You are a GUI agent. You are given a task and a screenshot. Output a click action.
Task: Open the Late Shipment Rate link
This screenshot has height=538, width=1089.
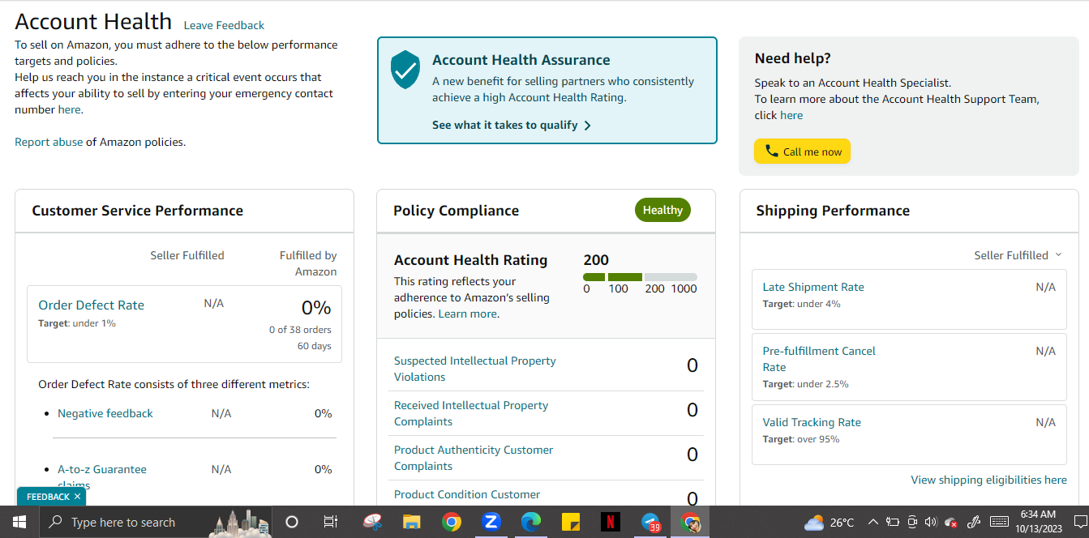tap(813, 287)
